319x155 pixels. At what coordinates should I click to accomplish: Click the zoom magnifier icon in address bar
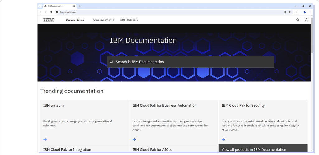click(x=285, y=12)
